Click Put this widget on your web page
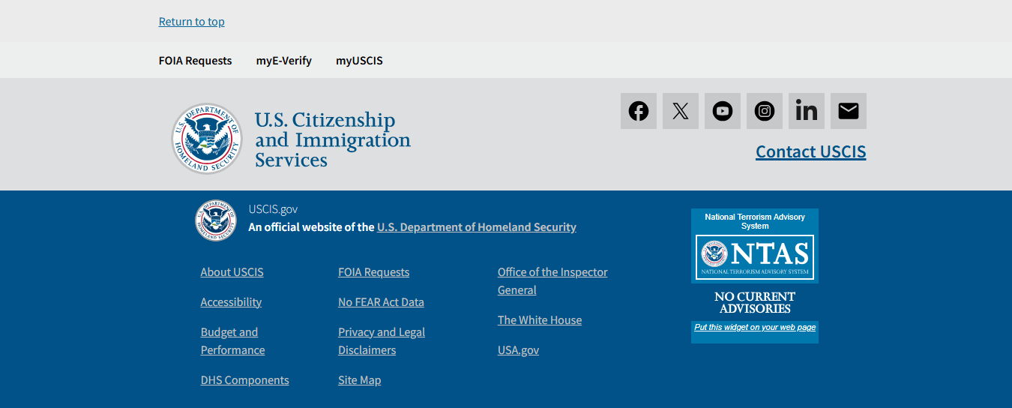The image size is (1012, 408). [754, 327]
